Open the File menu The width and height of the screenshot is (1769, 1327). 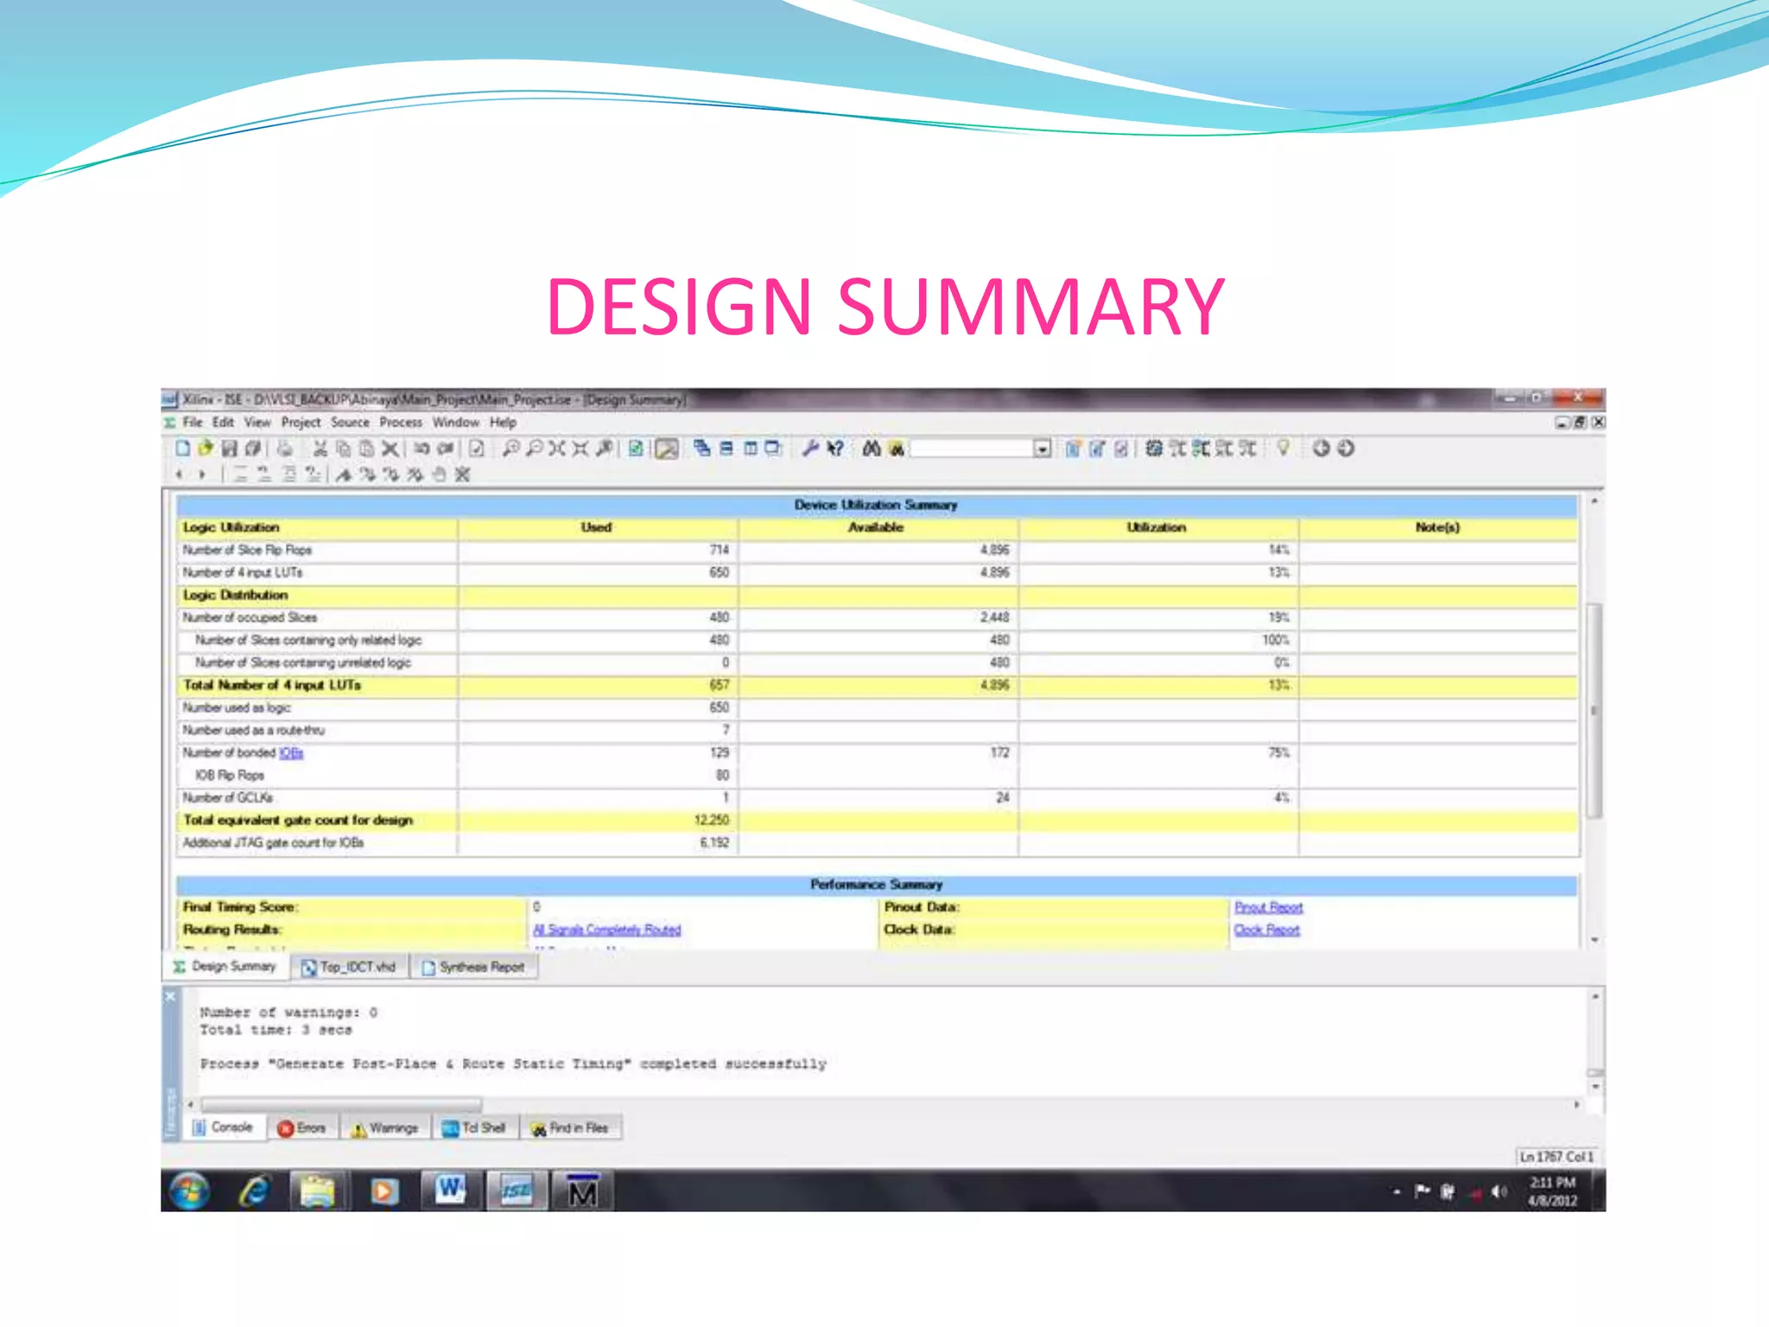193,422
